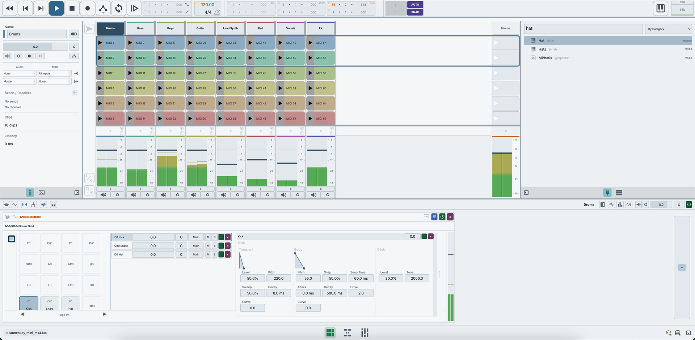This screenshot has width=695, height=340.
Task: Select the MPhatik VST3 plugin result
Action: (x=608, y=58)
